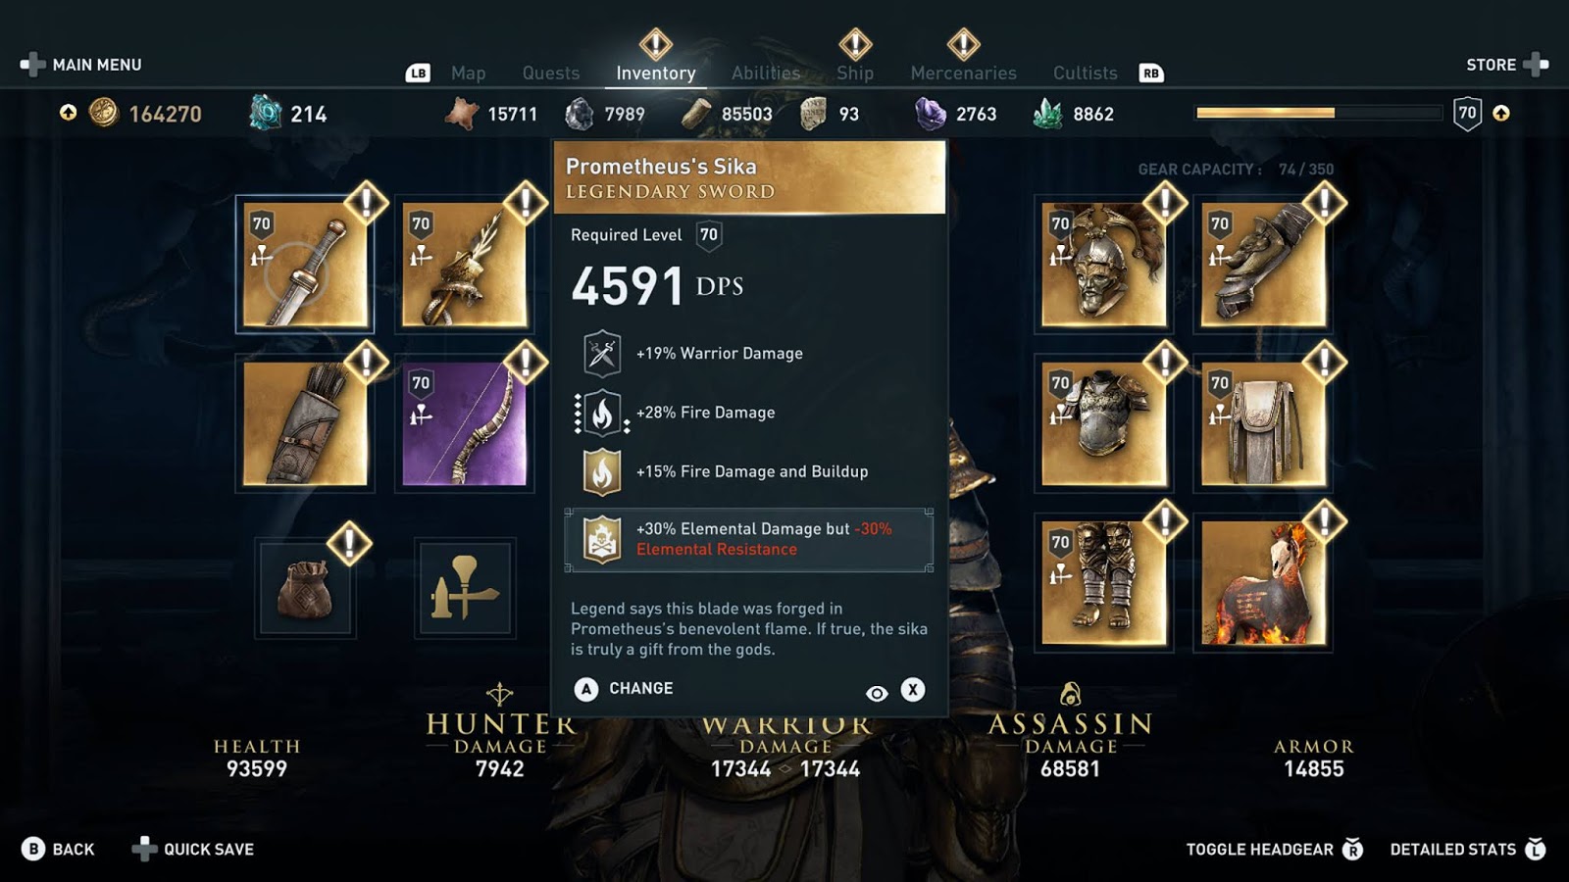Open the Main Menu
Viewport: 1569px width, 882px height.
[81, 65]
